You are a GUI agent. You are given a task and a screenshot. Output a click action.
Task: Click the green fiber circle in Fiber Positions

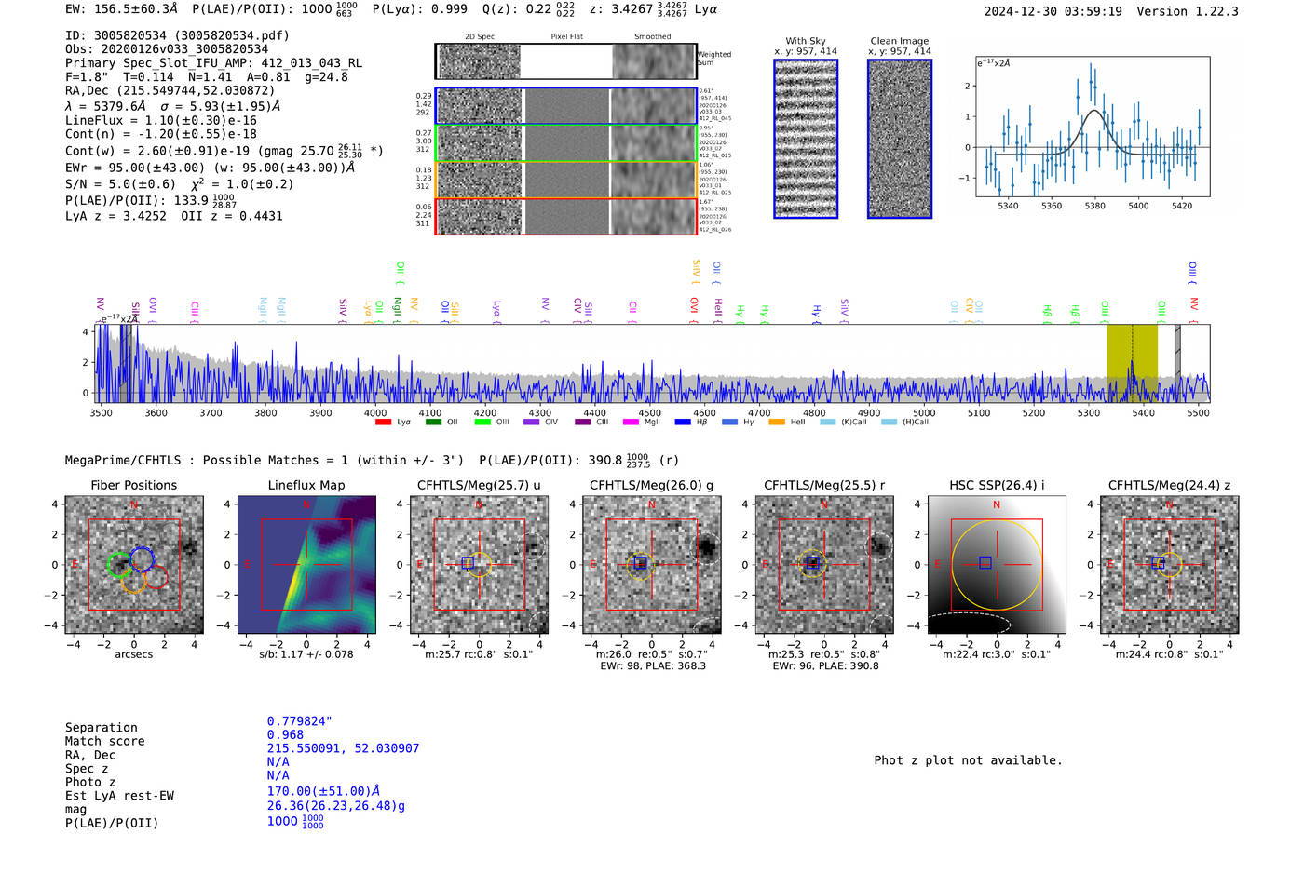pyautogui.click(x=119, y=565)
